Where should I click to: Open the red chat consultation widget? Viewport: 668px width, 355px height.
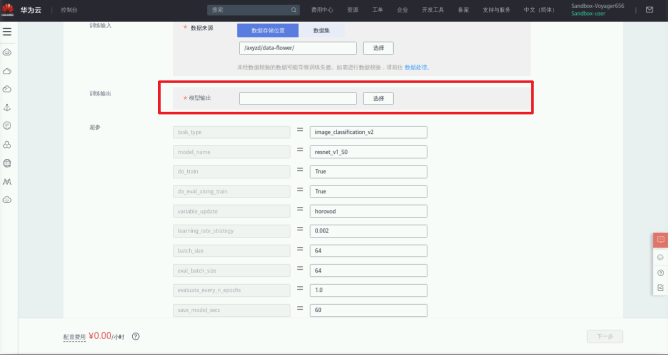tap(660, 240)
